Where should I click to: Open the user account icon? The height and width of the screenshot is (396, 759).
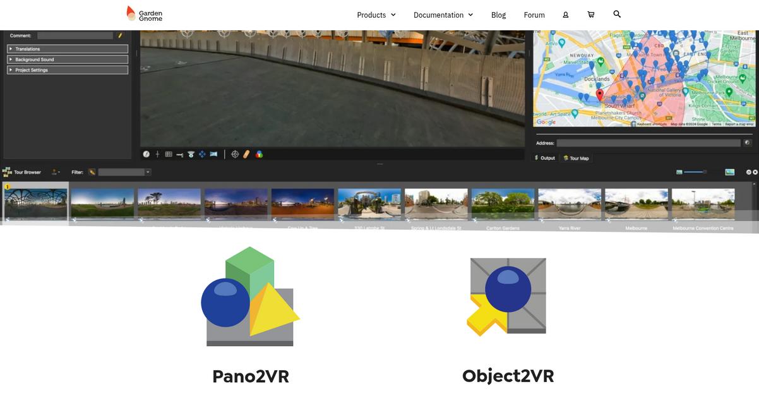[x=566, y=15]
